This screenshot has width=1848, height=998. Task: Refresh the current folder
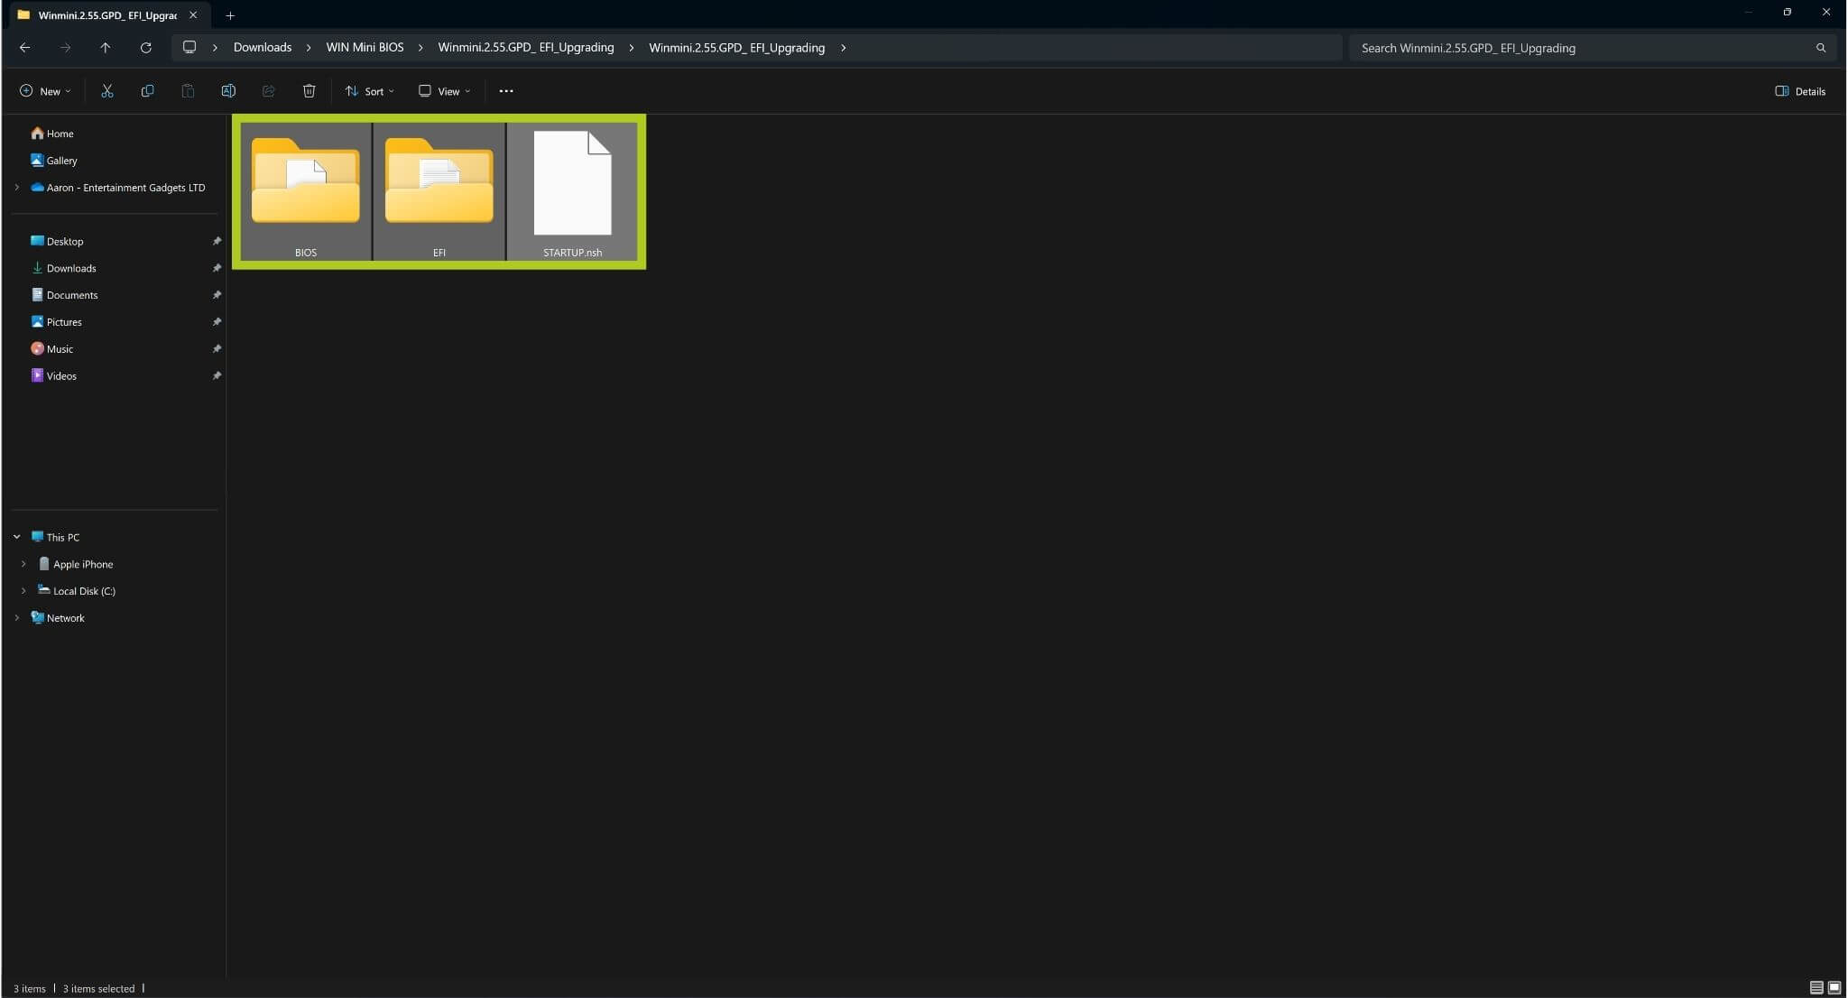point(146,48)
